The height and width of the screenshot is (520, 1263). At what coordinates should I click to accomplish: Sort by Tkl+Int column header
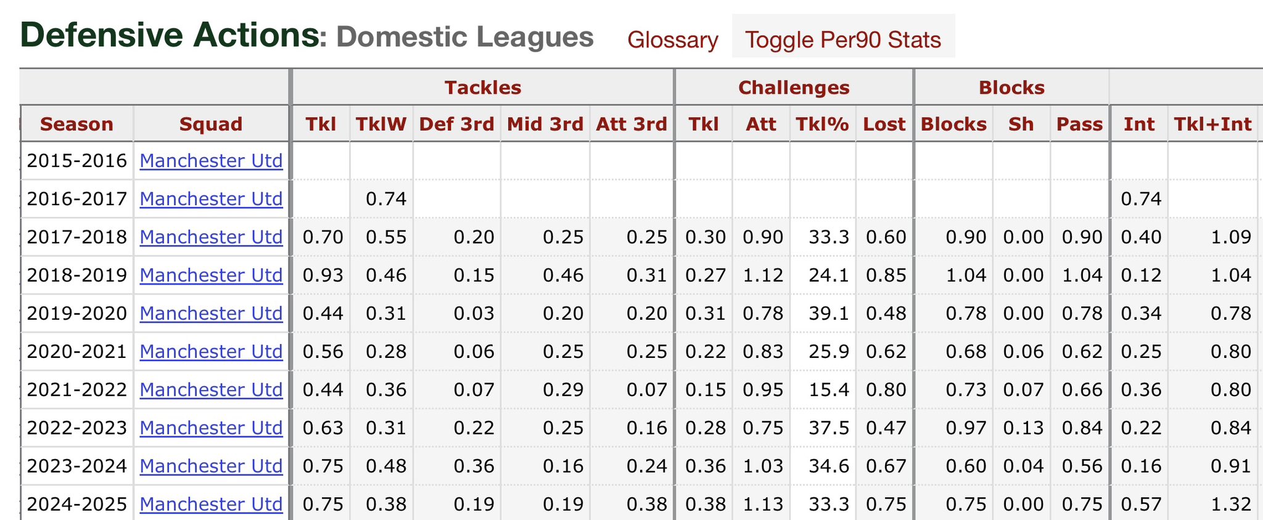click(1212, 124)
